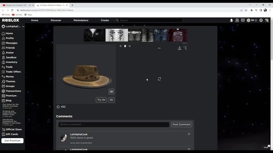Open Messages in the sidebar

tap(9, 43)
